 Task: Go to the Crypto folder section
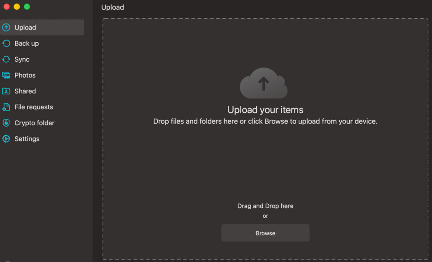pyautogui.click(x=34, y=123)
